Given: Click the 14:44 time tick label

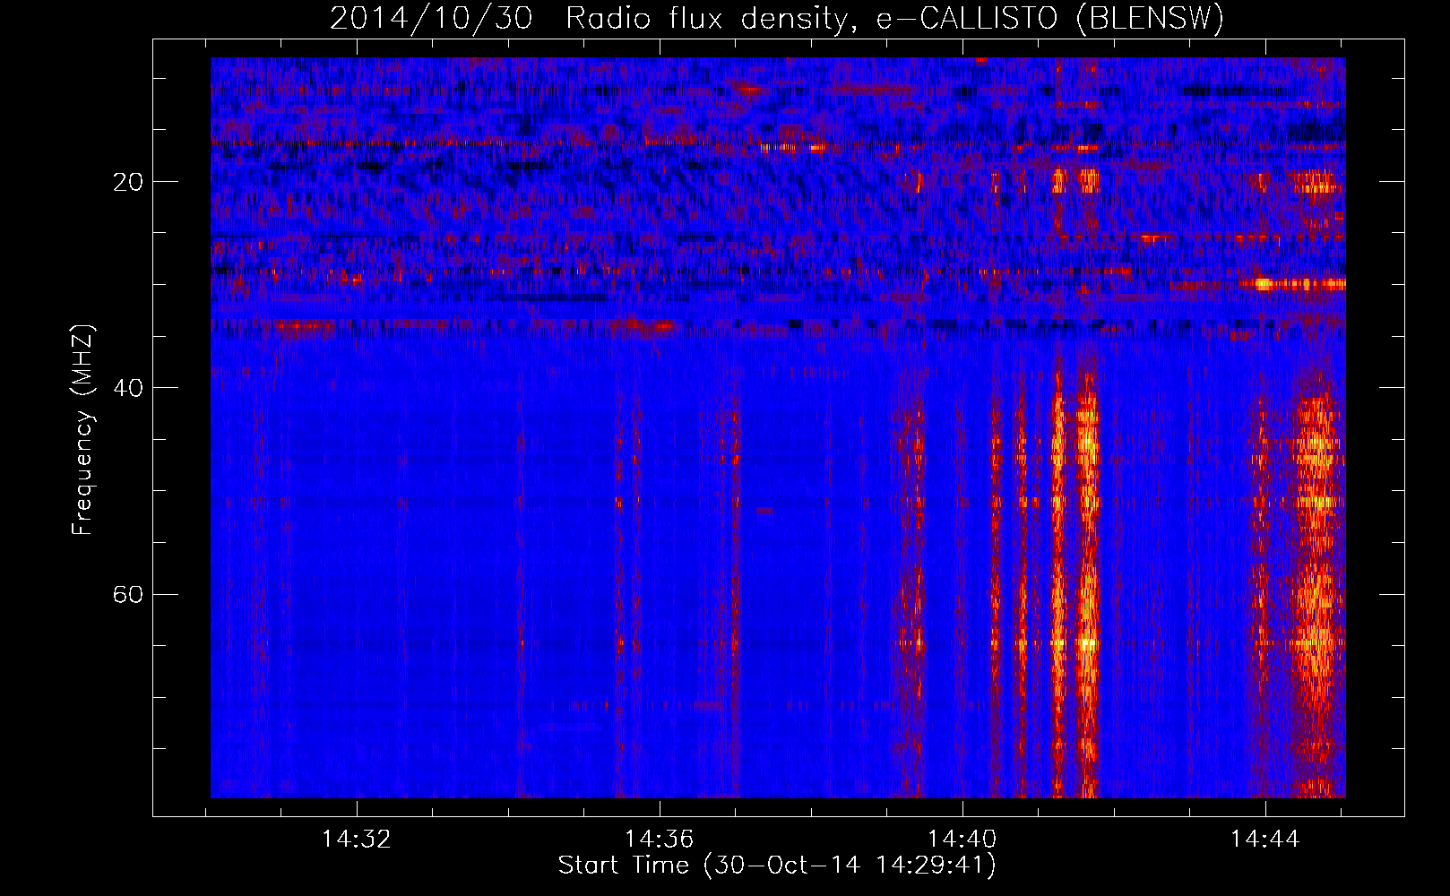Looking at the screenshot, I should pos(1264,840).
